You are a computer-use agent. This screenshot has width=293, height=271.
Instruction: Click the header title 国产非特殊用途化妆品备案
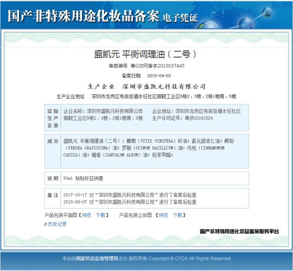84,16
